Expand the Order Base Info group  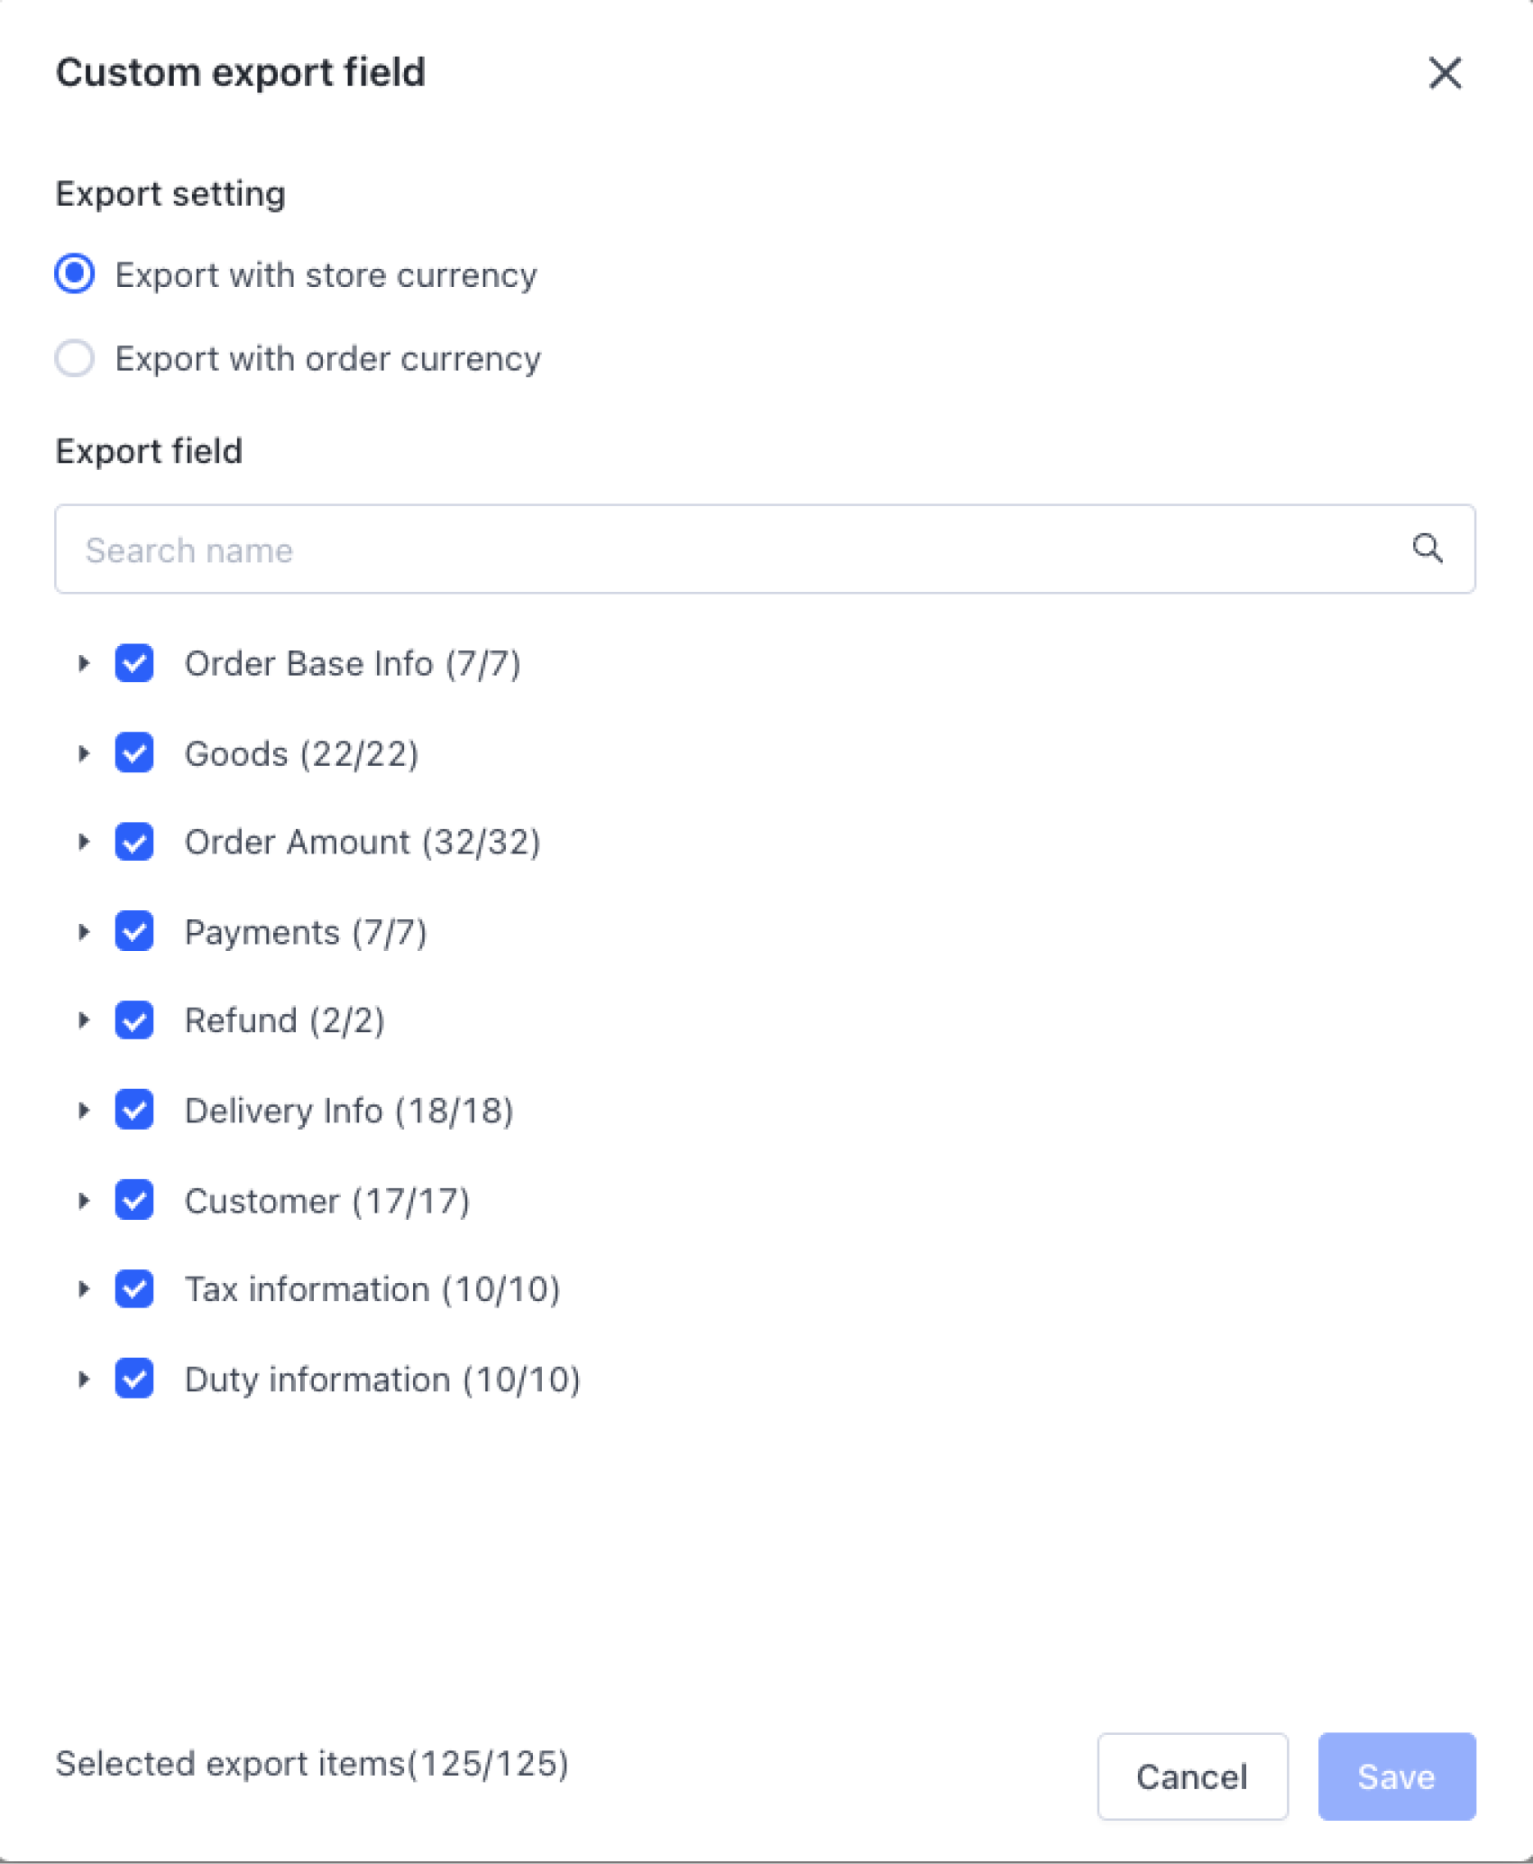(x=84, y=663)
